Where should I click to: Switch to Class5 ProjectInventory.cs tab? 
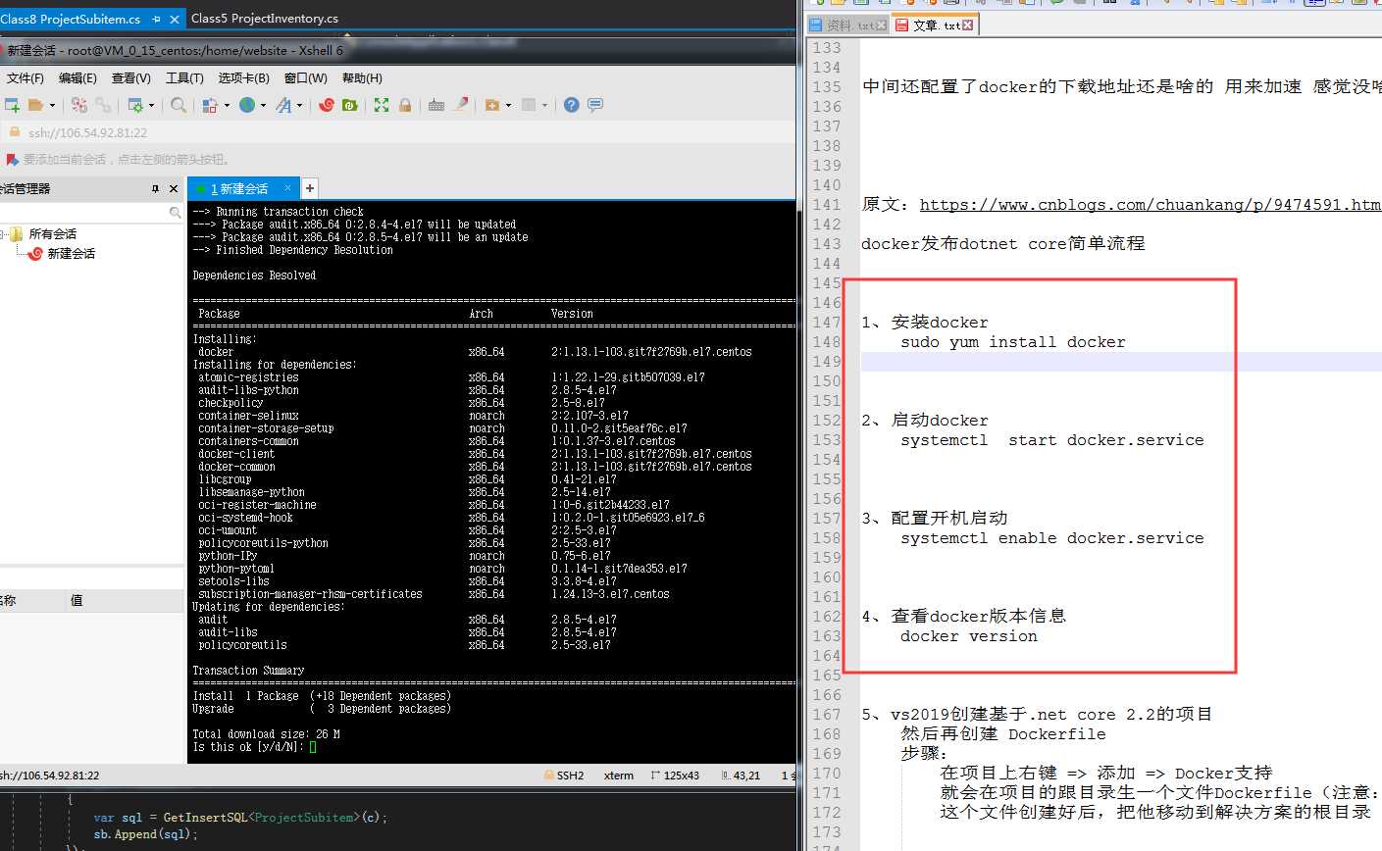tap(265, 19)
